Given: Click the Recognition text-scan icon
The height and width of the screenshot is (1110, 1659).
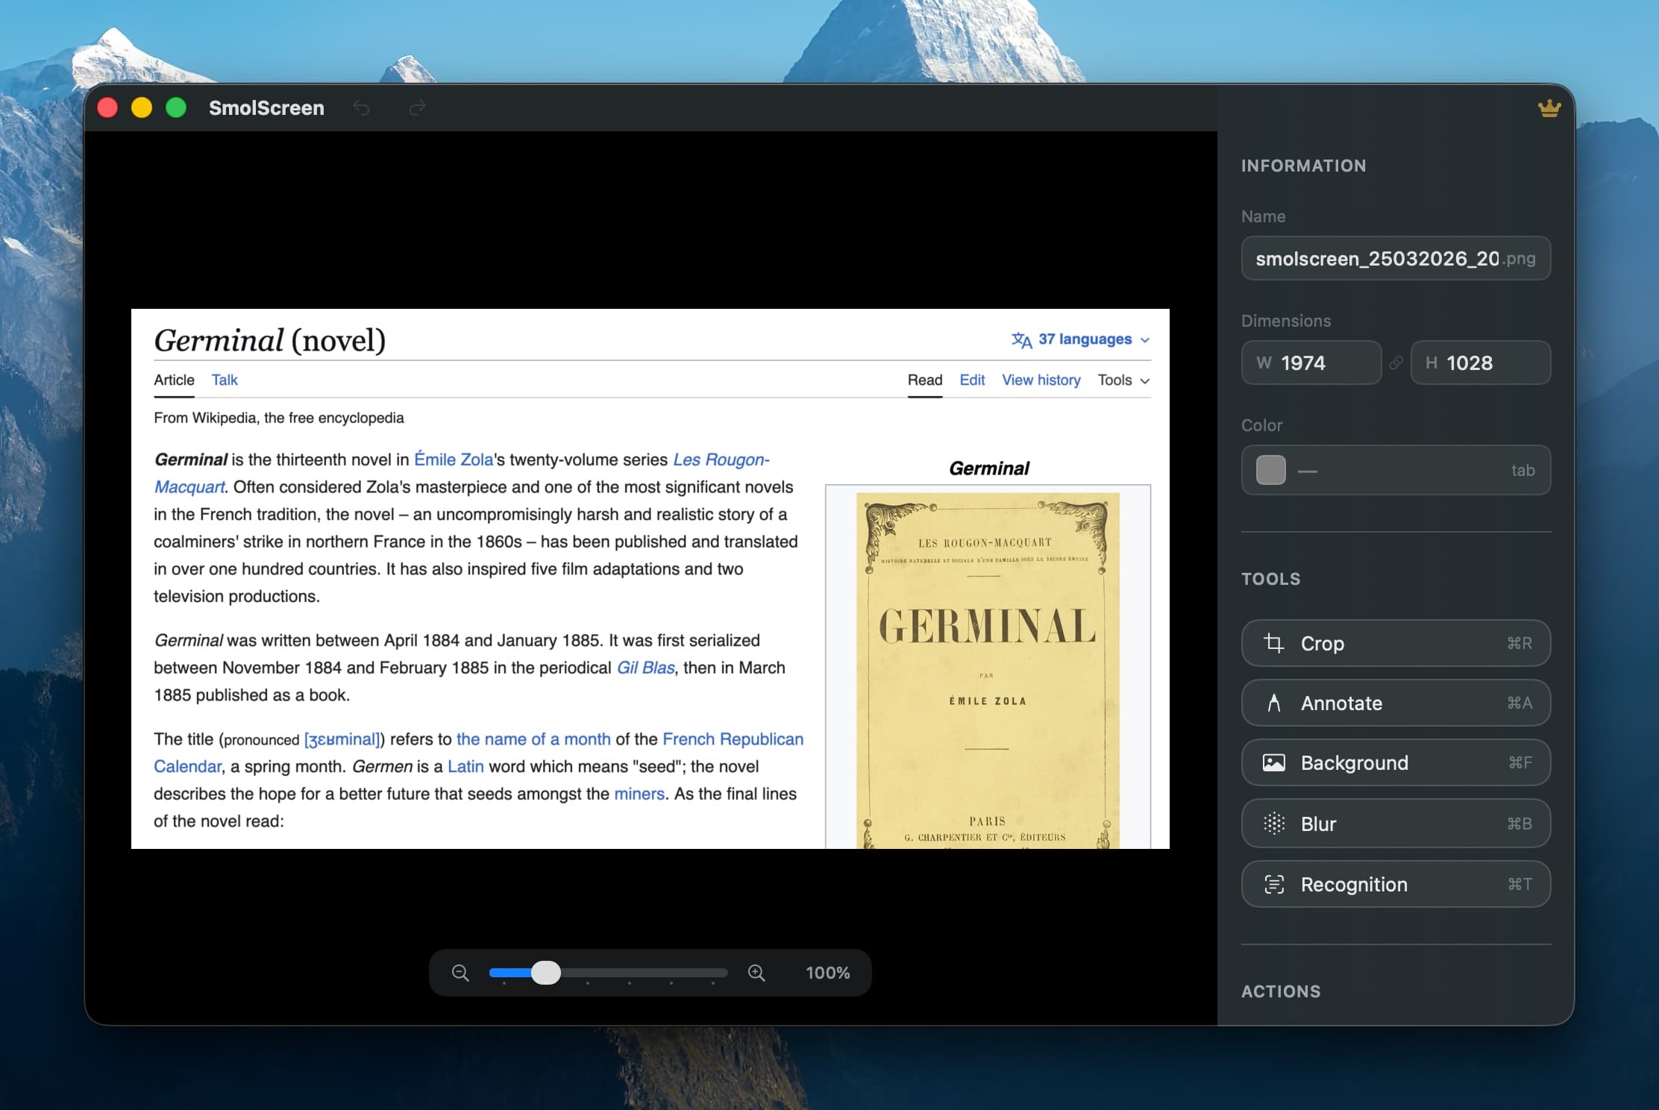Looking at the screenshot, I should (x=1274, y=884).
